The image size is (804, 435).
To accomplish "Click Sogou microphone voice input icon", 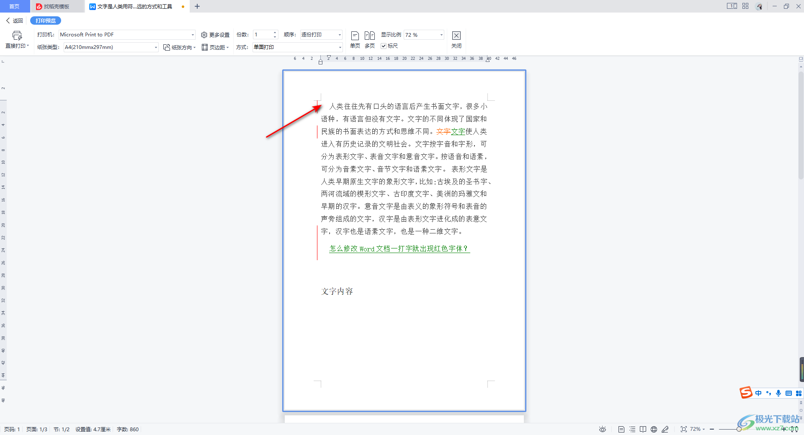I will (778, 393).
